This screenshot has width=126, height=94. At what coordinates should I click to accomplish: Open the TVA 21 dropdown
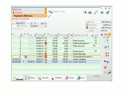click(35, 23)
